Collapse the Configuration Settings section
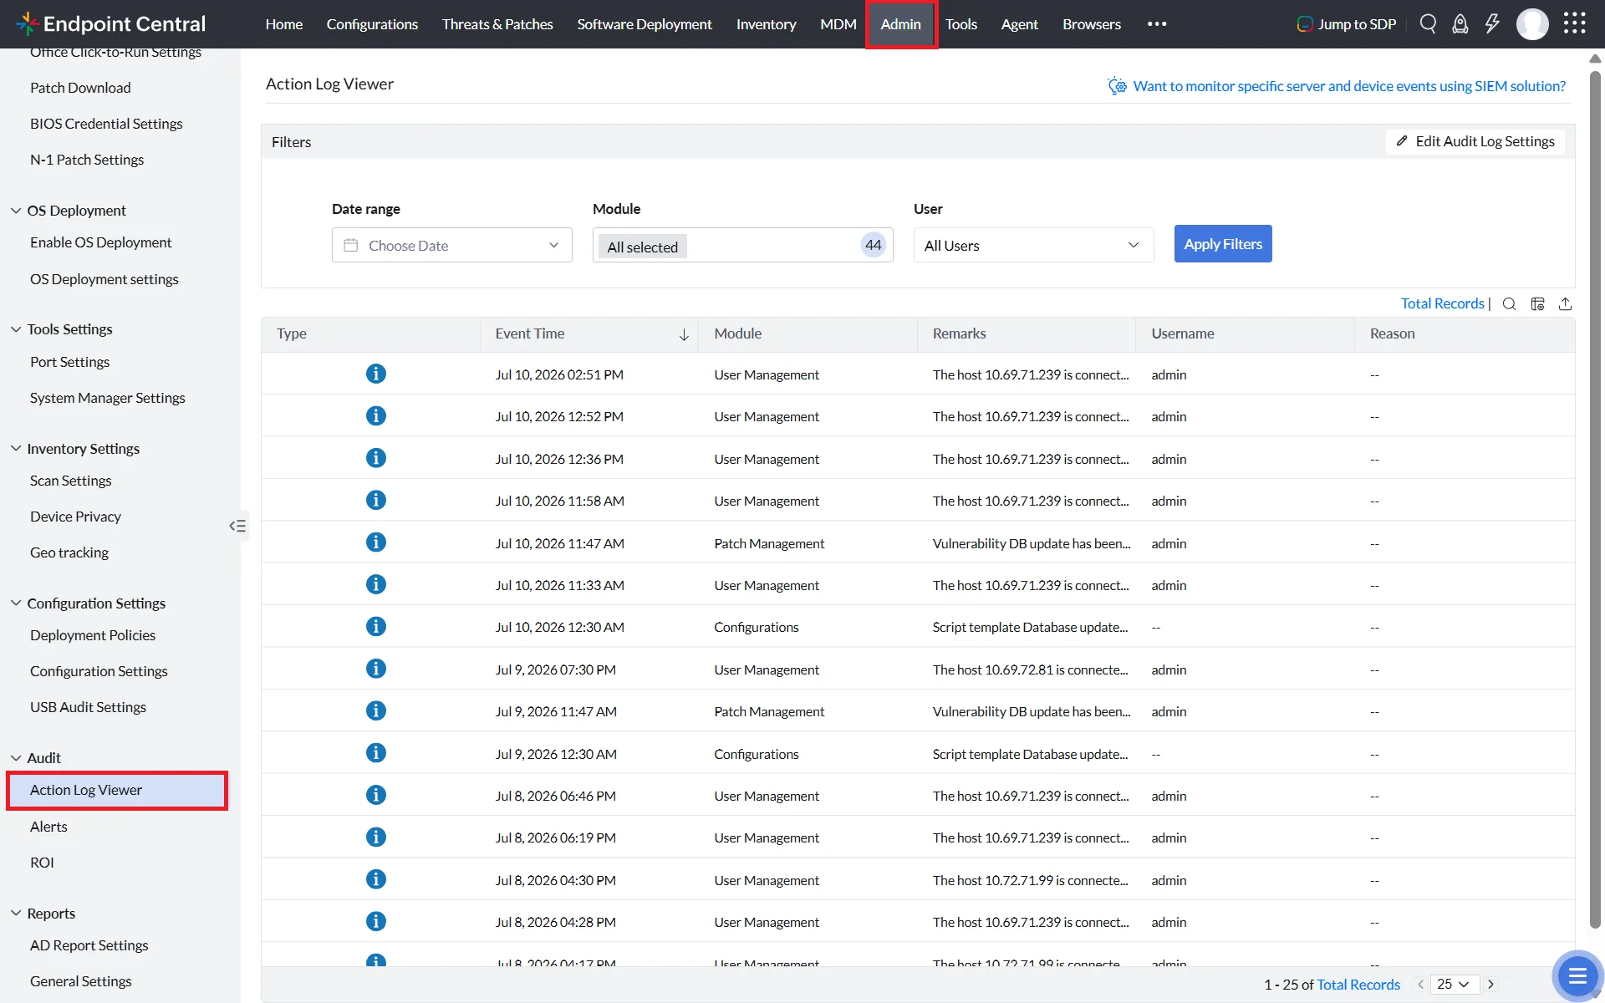The width and height of the screenshot is (1605, 1003). (16, 603)
